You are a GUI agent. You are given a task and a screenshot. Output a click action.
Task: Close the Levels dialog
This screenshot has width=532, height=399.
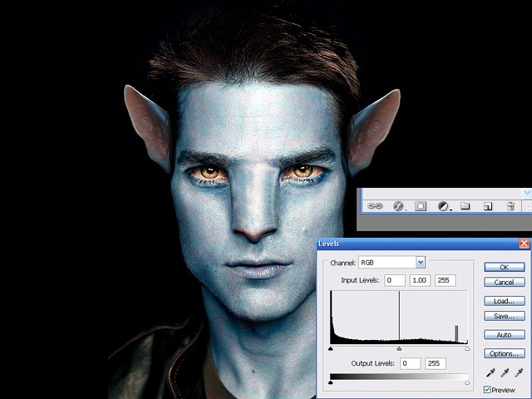(x=525, y=244)
